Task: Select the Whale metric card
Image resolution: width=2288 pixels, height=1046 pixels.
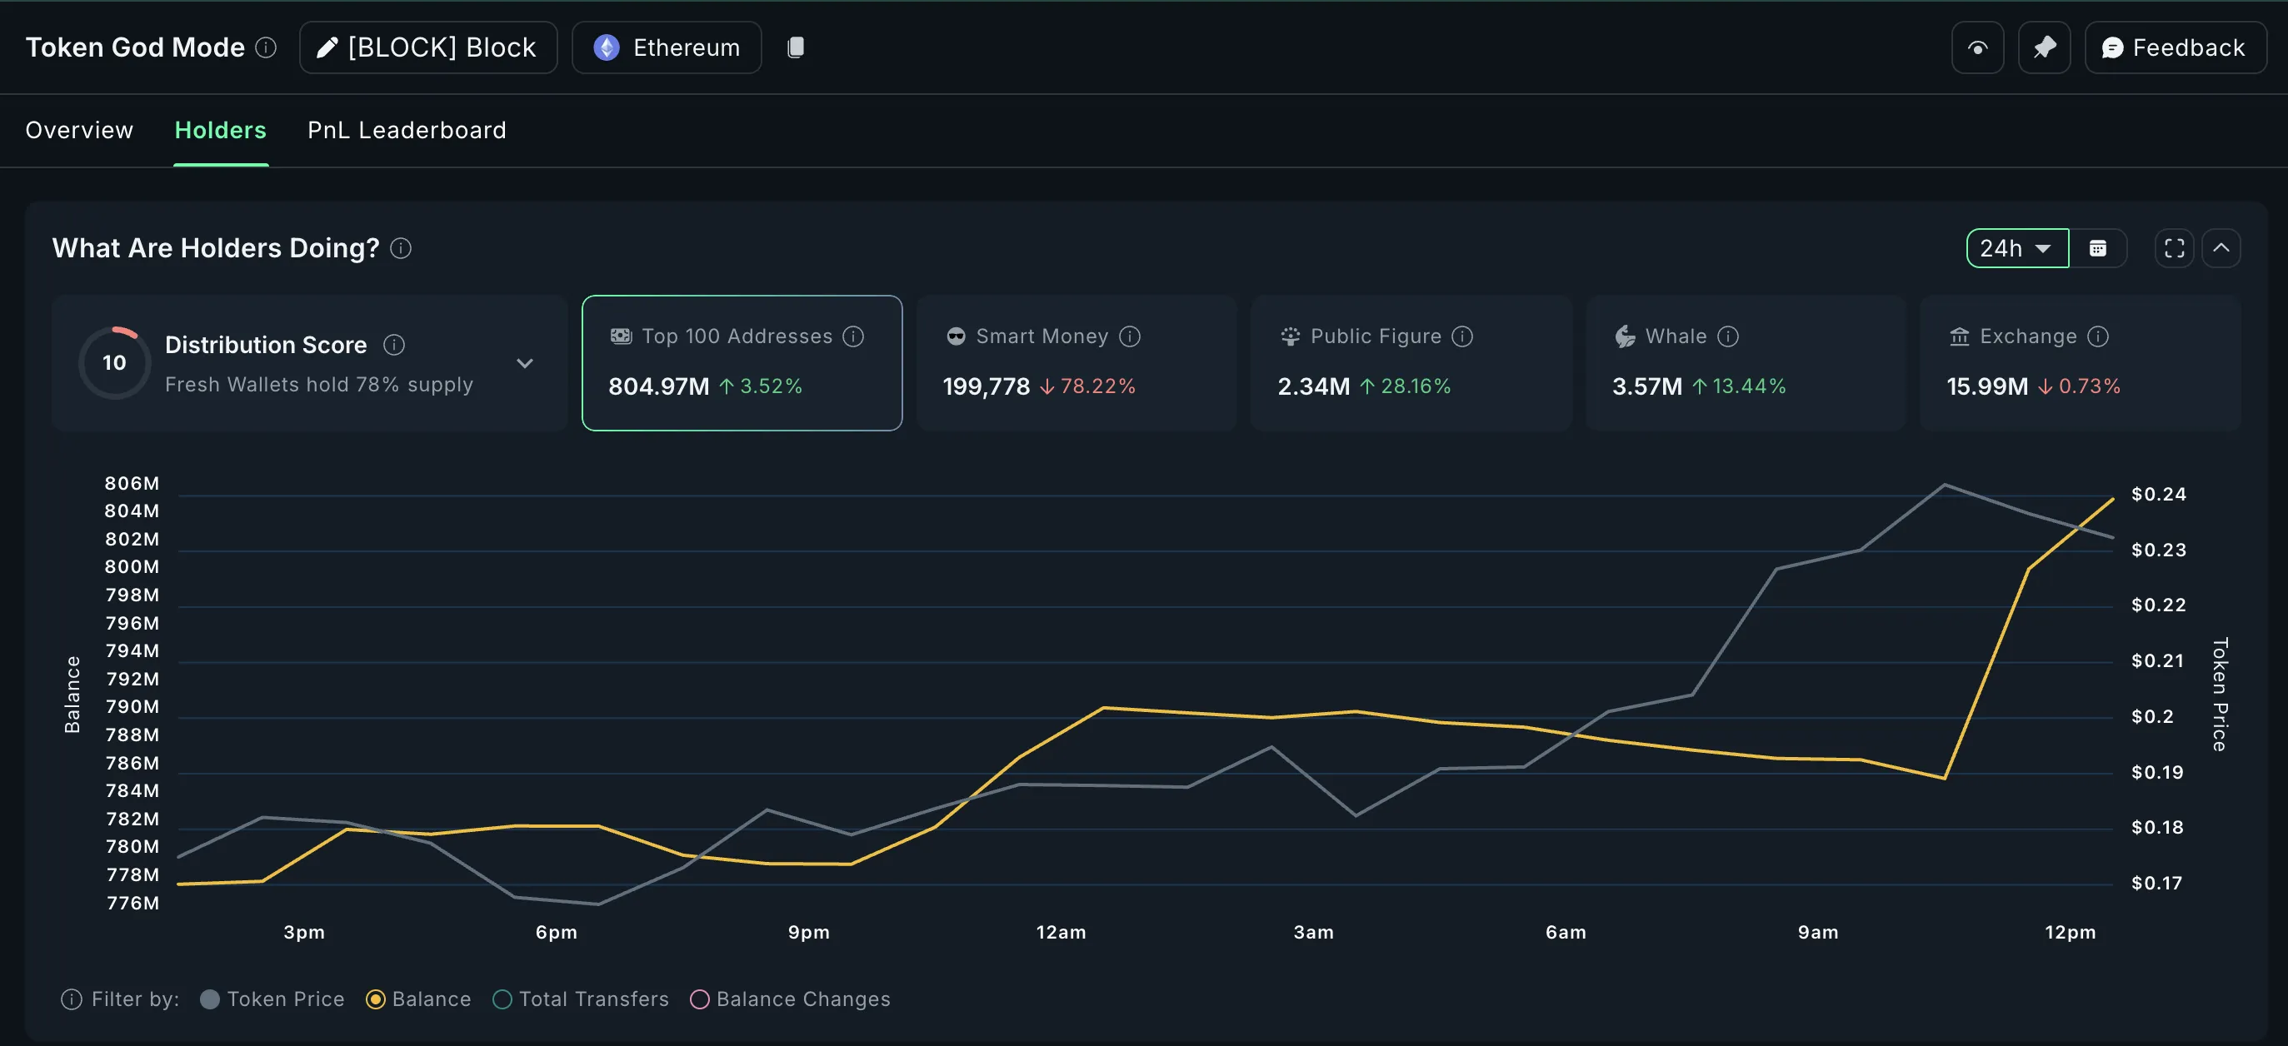Action: tap(1745, 363)
